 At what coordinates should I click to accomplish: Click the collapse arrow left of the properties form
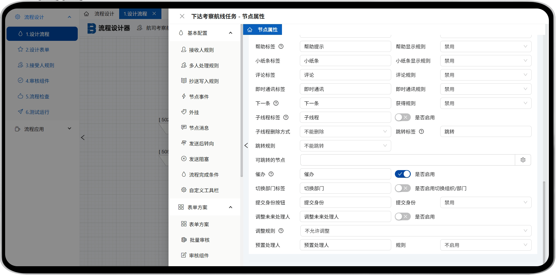click(246, 145)
